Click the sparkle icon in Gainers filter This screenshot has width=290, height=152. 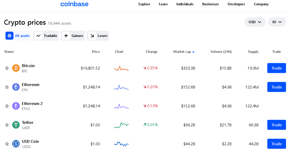(x=66, y=36)
